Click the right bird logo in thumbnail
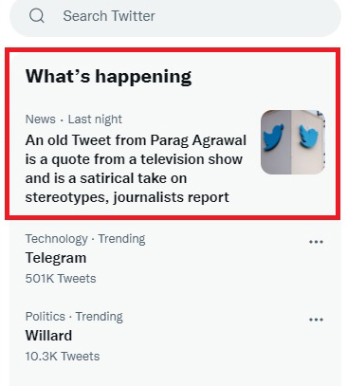Viewport: 347px width, 386px height. point(308,136)
